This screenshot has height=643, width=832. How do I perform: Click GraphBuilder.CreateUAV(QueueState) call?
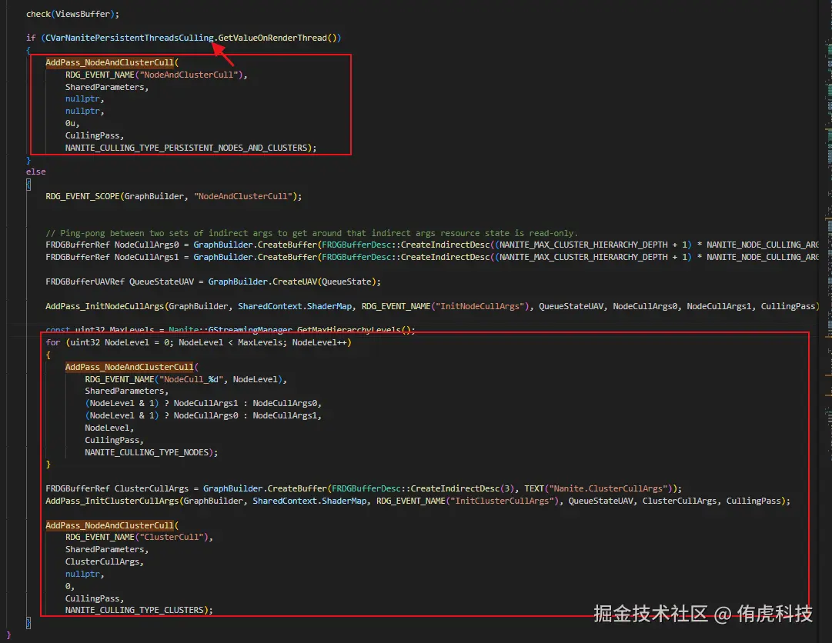[292, 282]
